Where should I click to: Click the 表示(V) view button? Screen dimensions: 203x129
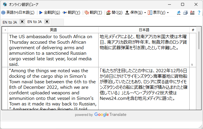156,13
